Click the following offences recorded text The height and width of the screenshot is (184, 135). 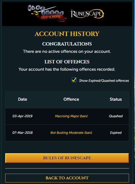click(x=67, y=69)
